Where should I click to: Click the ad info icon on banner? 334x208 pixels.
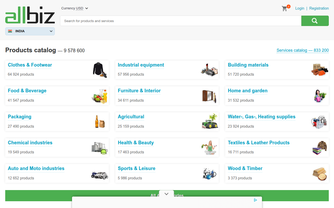255,200
